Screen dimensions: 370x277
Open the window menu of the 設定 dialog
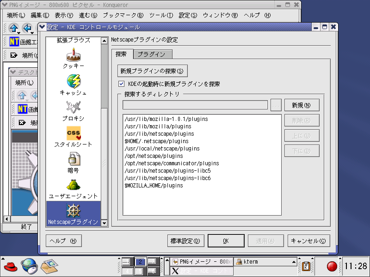pyautogui.click(x=43, y=27)
